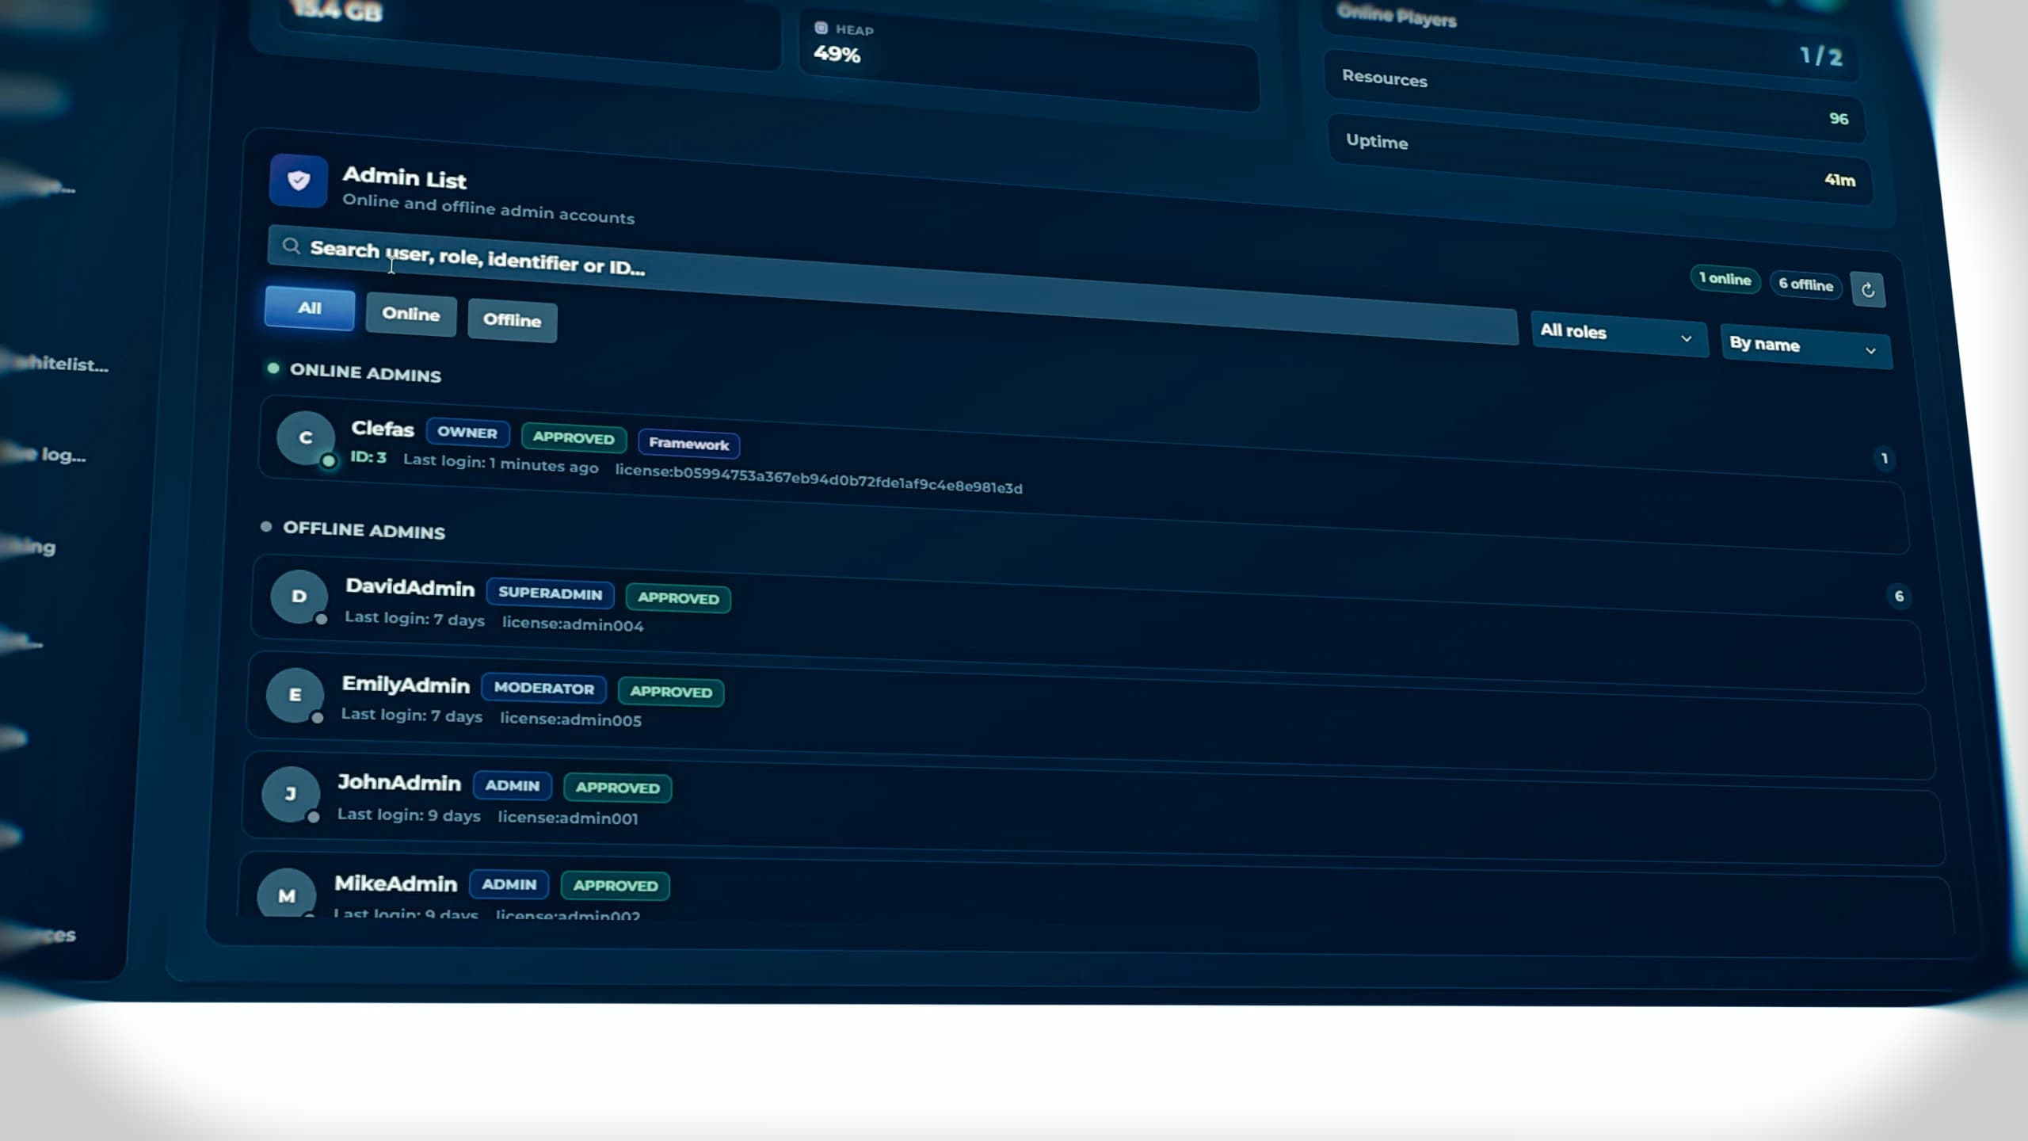The width and height of the screenshot is (2028, 1141).
Task: Click the APPROVED badge on JohnAdmin
Action: pos(617,788)
